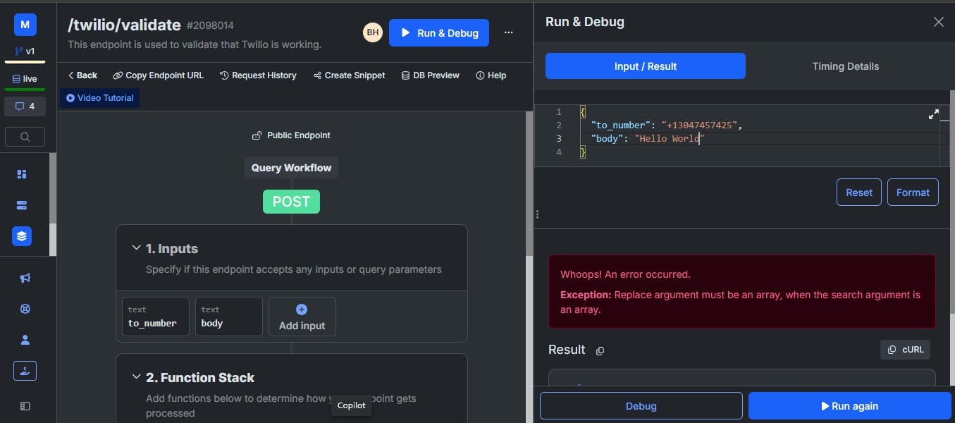
Task: Open the v1 branch selector
Action: click(25, 51)
